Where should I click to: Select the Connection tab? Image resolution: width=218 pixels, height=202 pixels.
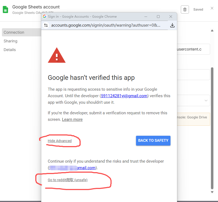pos(14,32)
